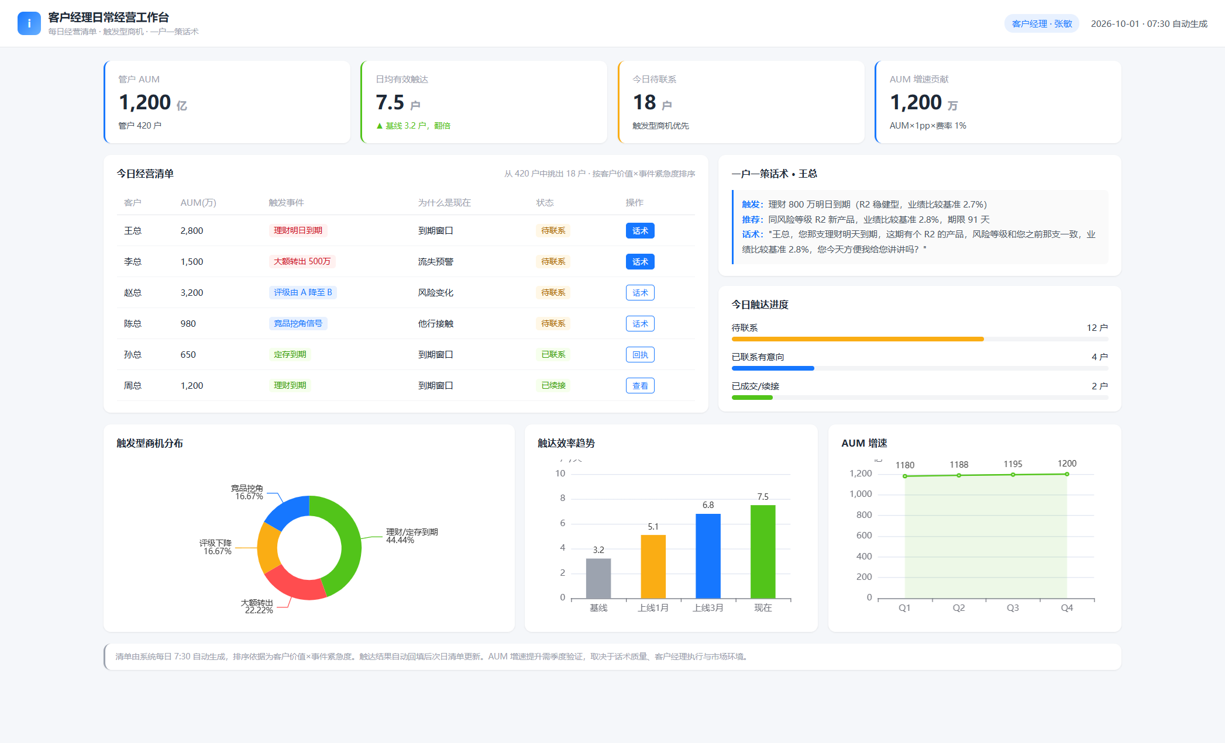Click the 一户一策话术 • 王总 heading
Viewport: 1225px width, 743px height.
(774, 174)
